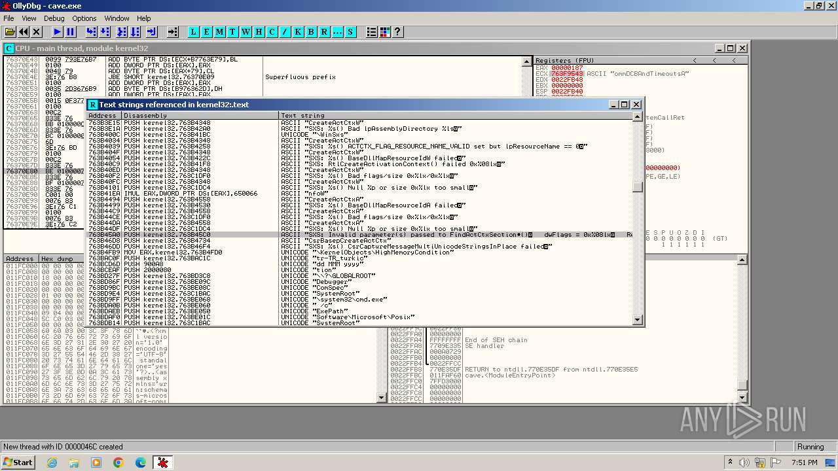Open Appearance options with the colored grid icon

[385, 31]
